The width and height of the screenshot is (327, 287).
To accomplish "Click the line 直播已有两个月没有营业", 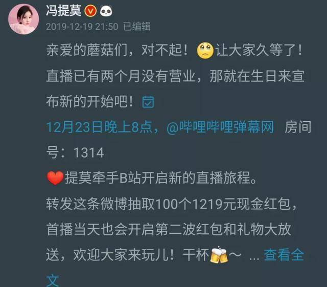I will coord(121,76).
